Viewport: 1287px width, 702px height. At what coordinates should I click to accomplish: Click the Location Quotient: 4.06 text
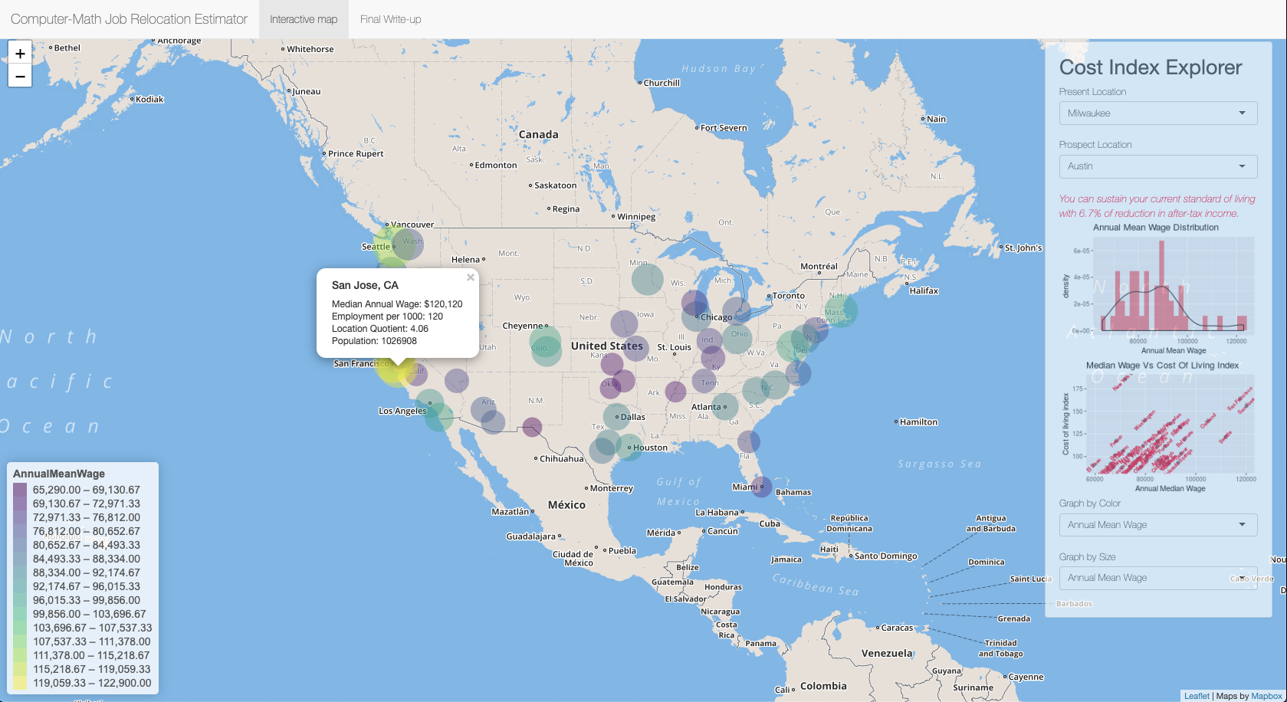[x=380, y=329]
